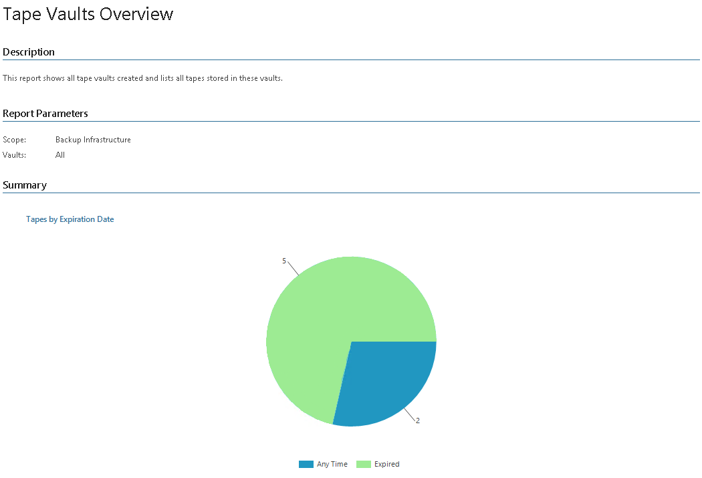The image size is (702, 478).
Task: Click the pie label value 2
Action: coord(418,421)
